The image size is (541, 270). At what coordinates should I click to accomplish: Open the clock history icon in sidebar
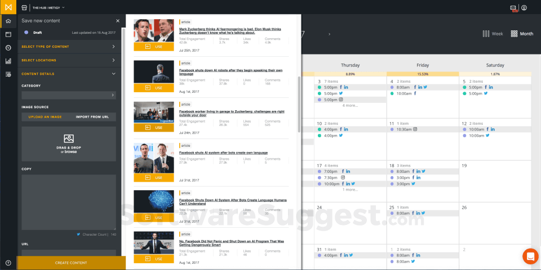click(8, 48)
